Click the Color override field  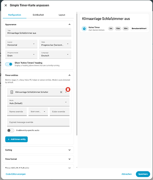coord(60,112)
